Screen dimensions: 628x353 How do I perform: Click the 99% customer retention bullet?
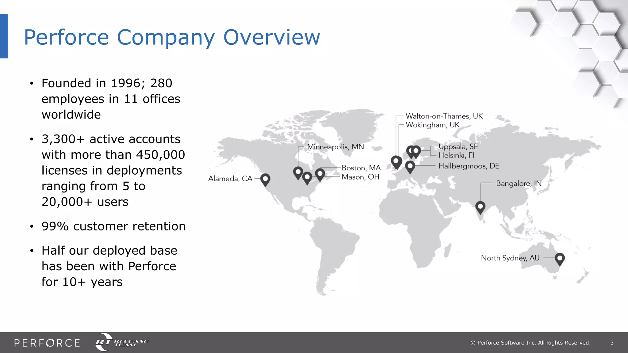113,226
